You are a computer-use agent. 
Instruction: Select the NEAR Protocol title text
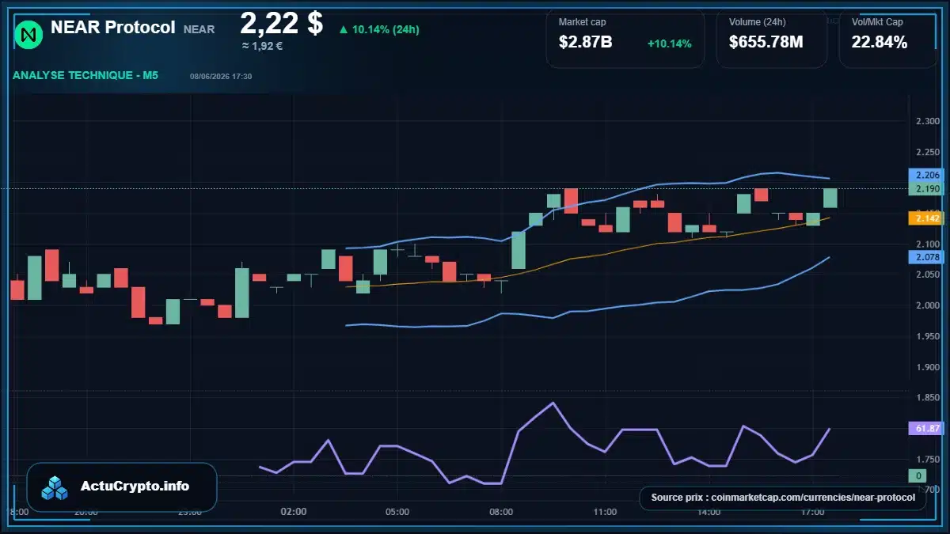click(113, 27)
